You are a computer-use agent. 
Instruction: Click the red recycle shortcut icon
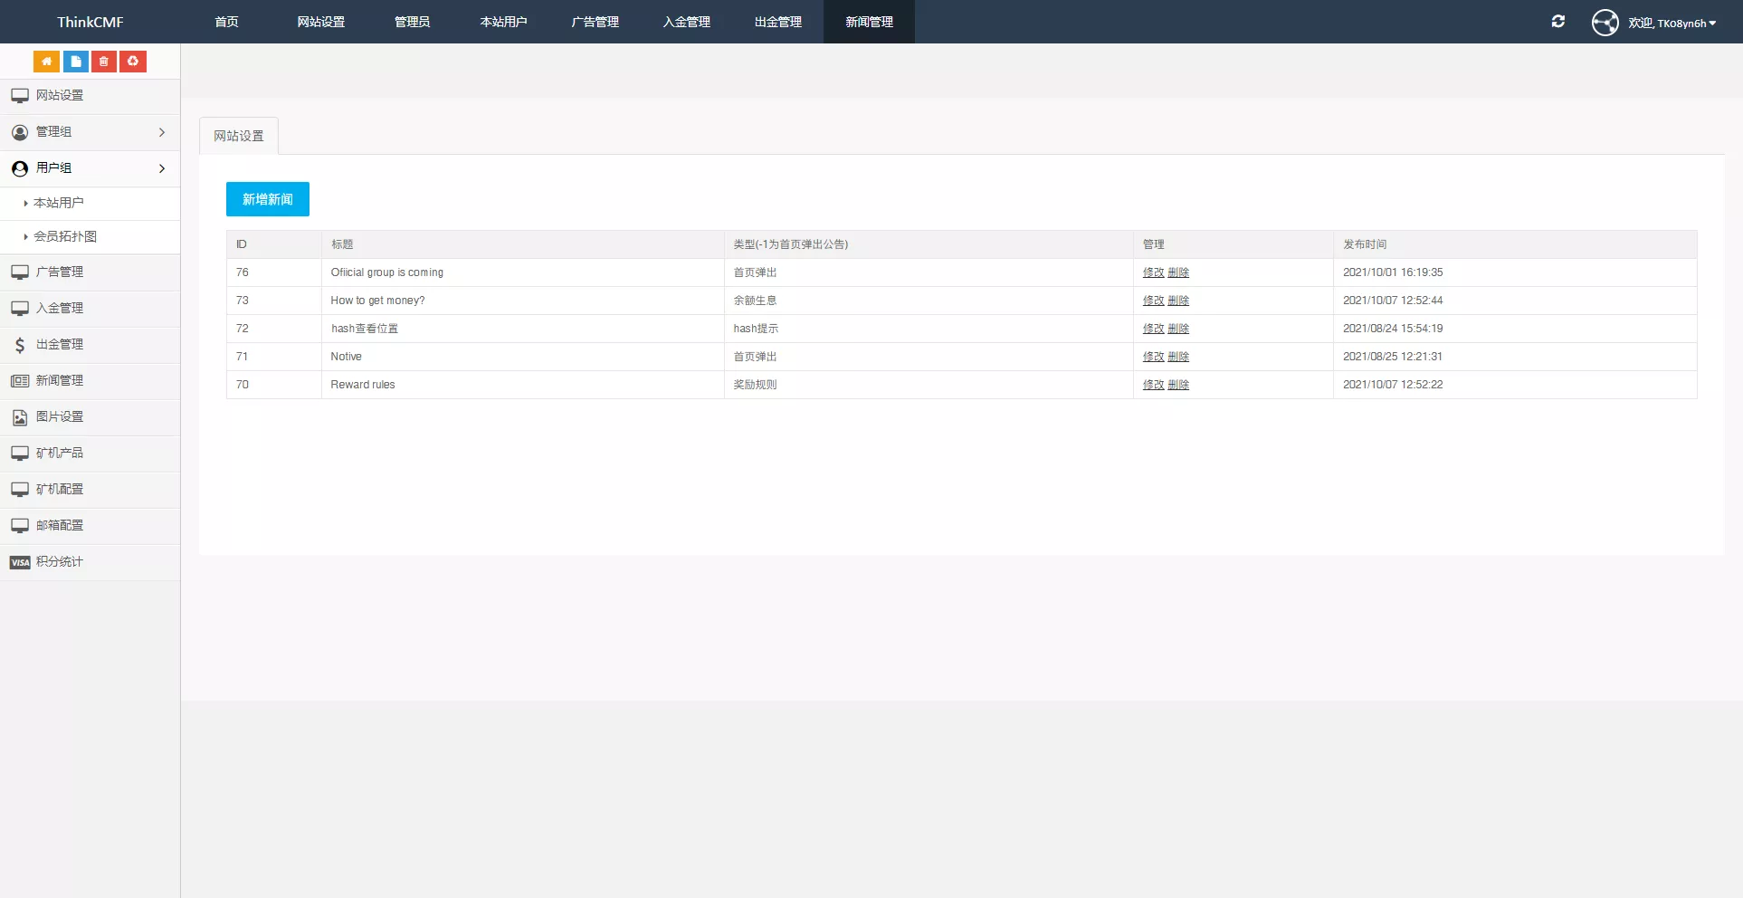tap(133, 62)
